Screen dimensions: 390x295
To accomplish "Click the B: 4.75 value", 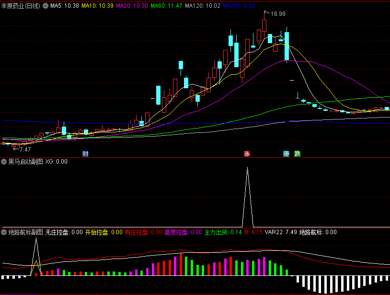I will pyautogui.click(x=253, y=232).
